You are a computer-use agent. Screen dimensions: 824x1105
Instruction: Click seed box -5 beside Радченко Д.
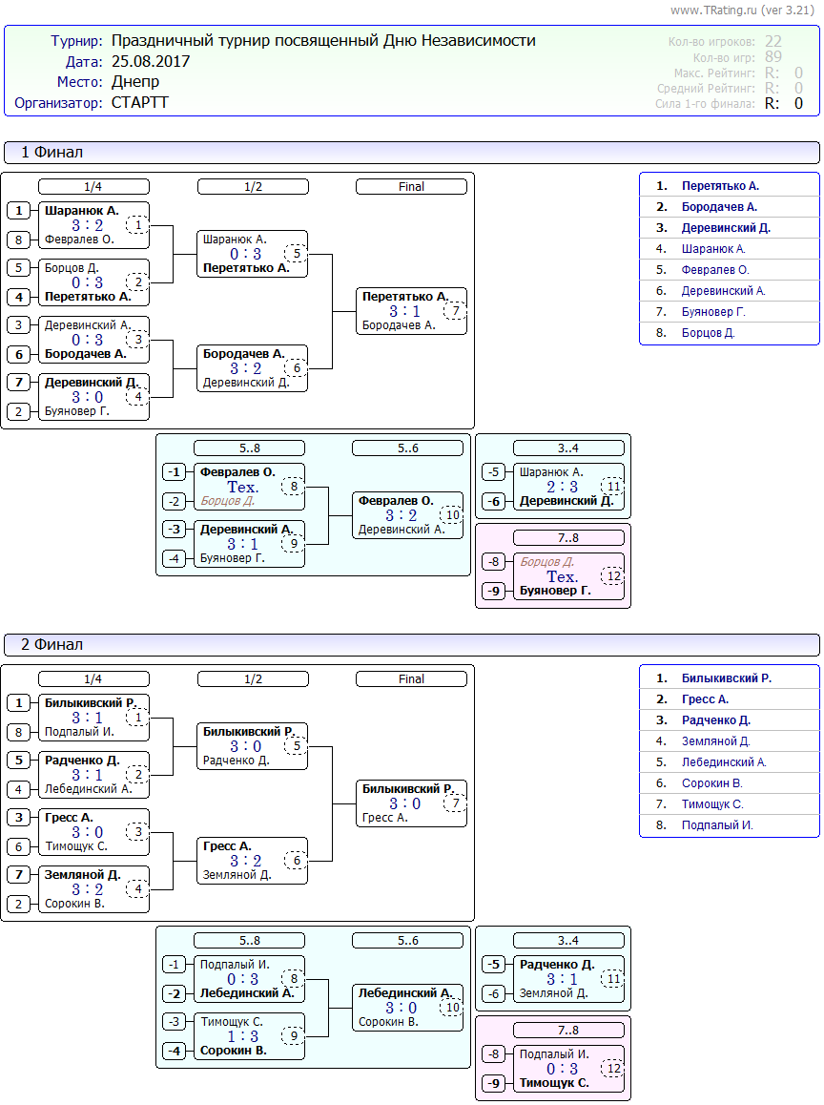pyautogui.click(x=494, y=965)
